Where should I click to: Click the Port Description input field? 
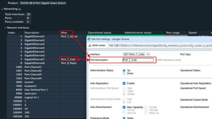pyautogui.click(x=138, y=60)
